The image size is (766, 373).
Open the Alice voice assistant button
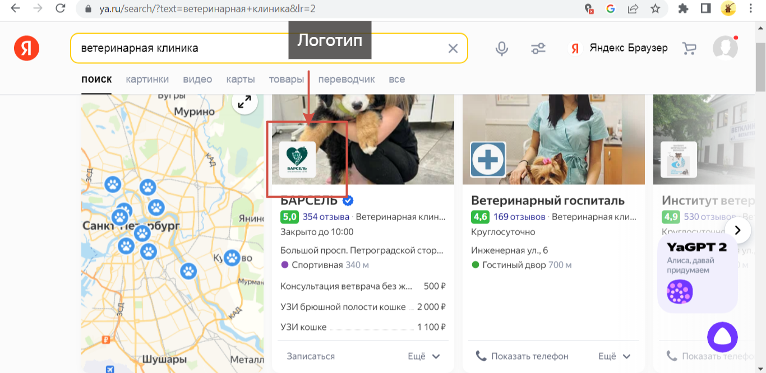click(x=722, y=337)
